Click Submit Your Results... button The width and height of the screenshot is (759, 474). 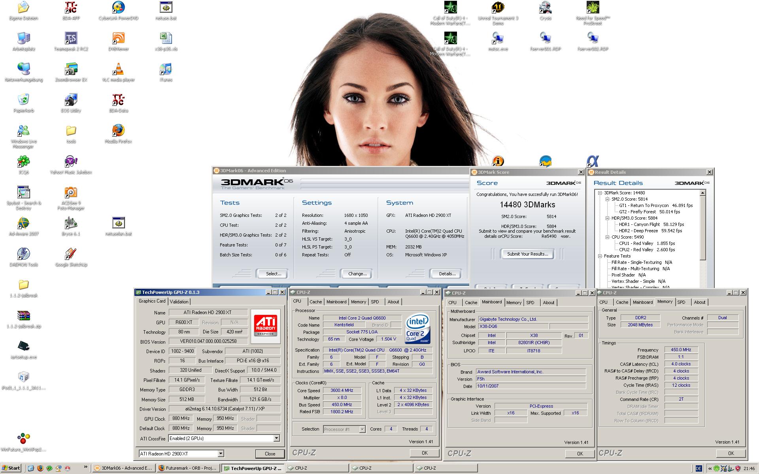[x=527, y=254]
